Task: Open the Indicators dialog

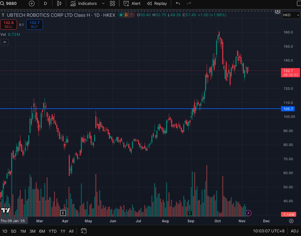Action: [83, 3]
